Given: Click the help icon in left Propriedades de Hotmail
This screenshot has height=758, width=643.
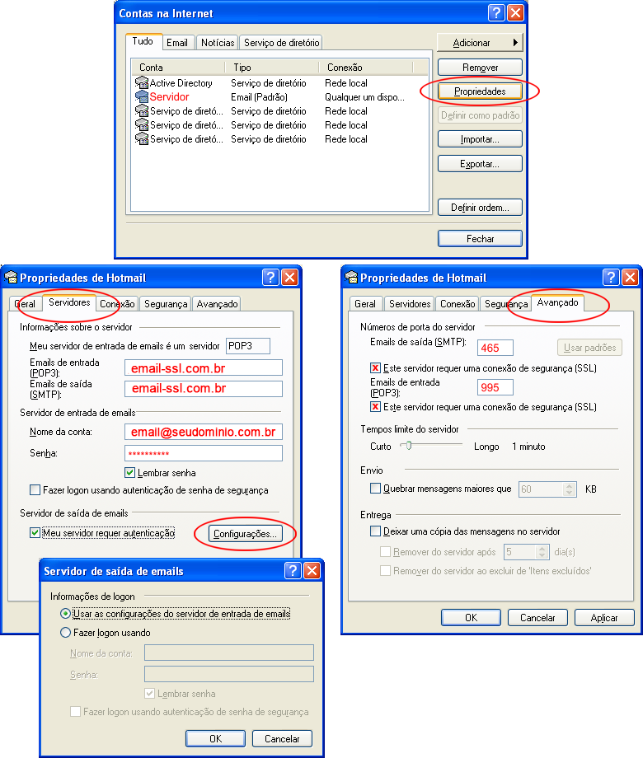Looking at the screenshot, I should [x=270, y=278].
